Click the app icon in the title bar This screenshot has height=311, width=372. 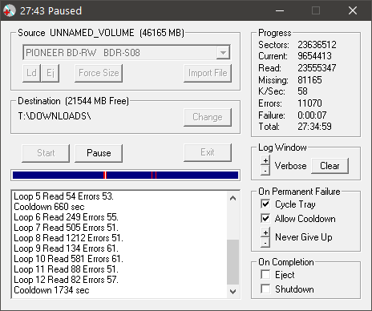tap(10, 10)
